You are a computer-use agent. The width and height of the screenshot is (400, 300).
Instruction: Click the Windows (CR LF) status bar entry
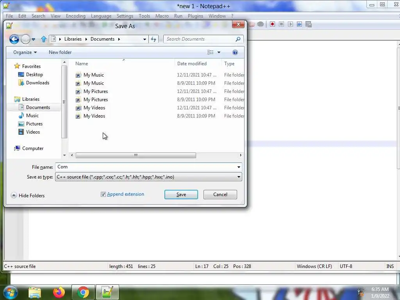coord(314,266)
